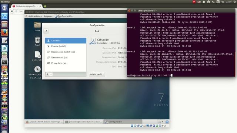Click VirtualBox shared folders status icon
Screen dimensions: 237x133
144,126
